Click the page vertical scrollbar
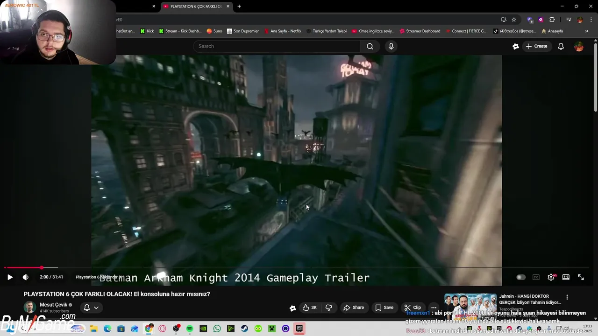Viewport: 598px width, 336px height. click(596, 77)
